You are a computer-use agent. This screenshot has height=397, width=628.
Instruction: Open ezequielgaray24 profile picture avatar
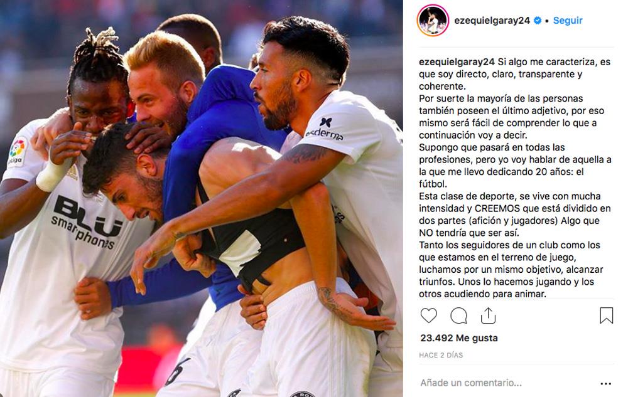pyautogui.click(x=432, y=21)
